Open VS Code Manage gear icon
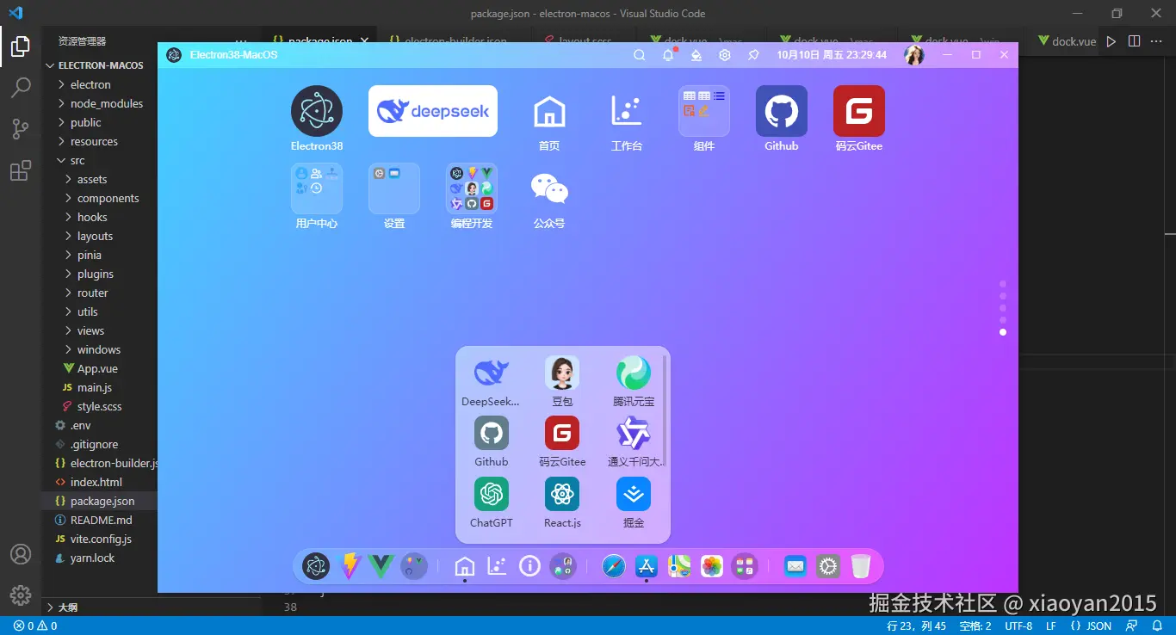The width and height of the screenshot is (1176, 635). pyautogui.click(x=21, y=595)
